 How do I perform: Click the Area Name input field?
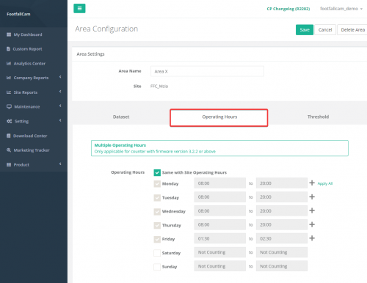[207, 71]
